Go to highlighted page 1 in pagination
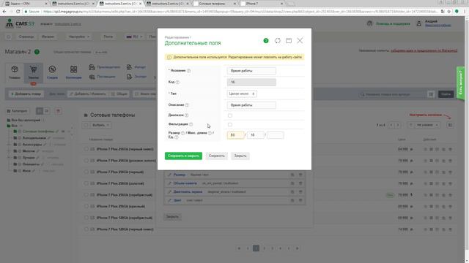This screenshot has width=469, height=263. (x=256, y=248)
